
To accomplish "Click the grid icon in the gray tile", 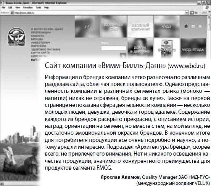I will tap(193, 26).
